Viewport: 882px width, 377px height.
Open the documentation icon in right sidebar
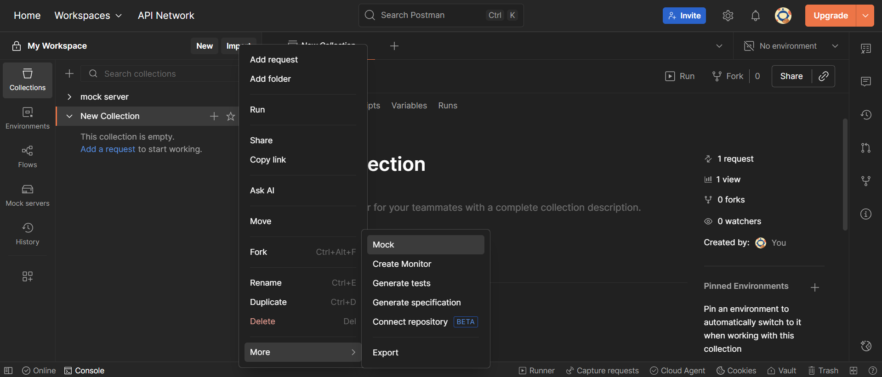click(x=866, y=49)
